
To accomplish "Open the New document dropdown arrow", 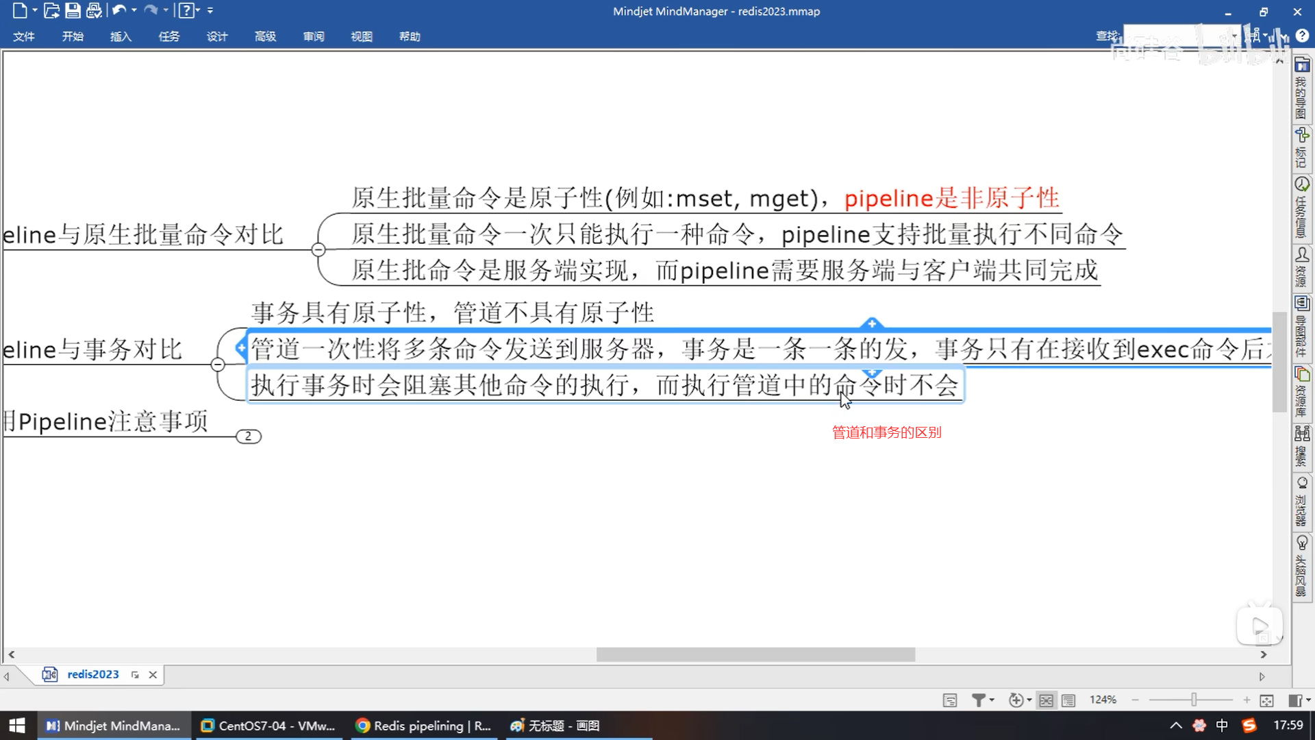I will tap(35, 10).
